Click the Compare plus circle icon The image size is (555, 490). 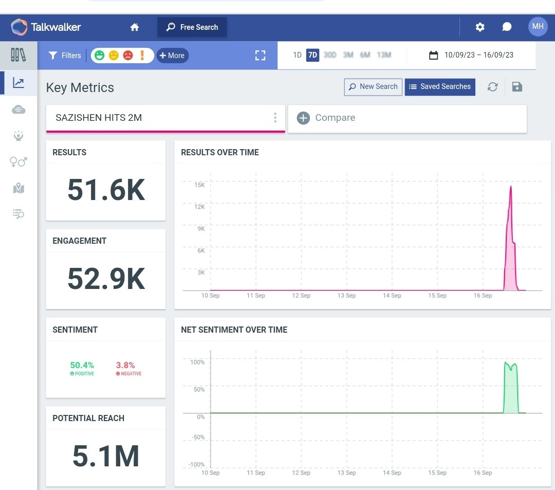[303, 118]
